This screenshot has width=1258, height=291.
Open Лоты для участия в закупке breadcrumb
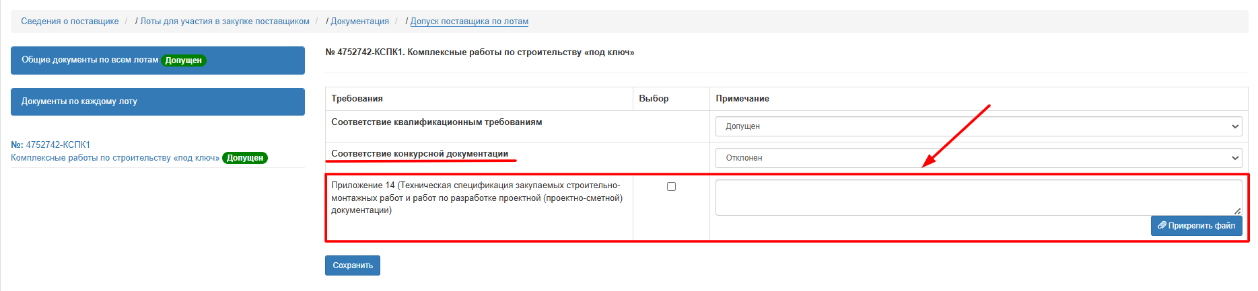225,22
